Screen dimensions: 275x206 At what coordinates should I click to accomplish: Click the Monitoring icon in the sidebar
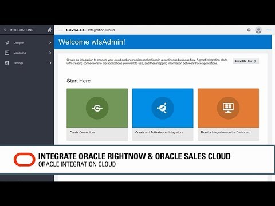tap(7, 53)
